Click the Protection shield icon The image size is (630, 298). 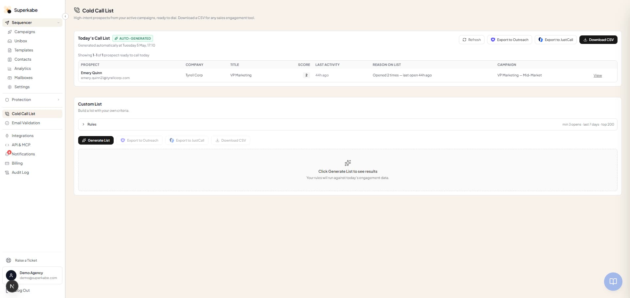click(x=7, y=100)
